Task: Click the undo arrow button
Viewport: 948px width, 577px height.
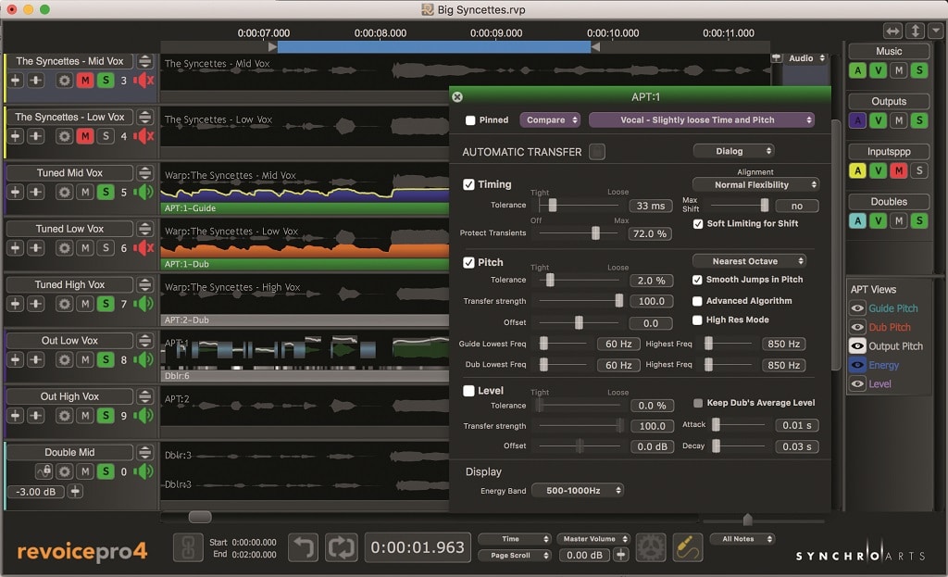Action: 303,547
